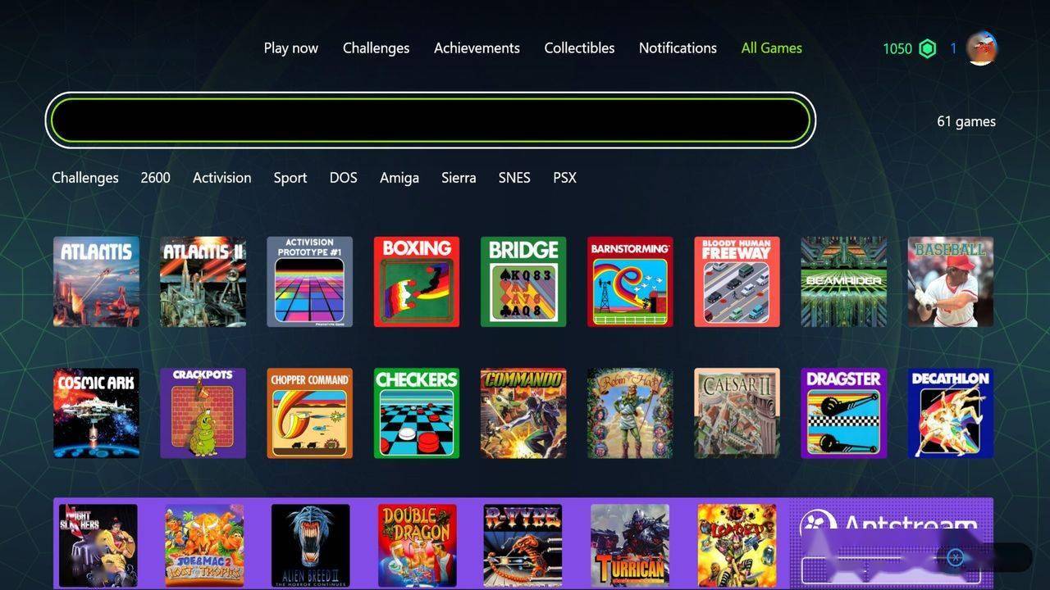Viewport: 1050px width, 590px height.
Task: Click the green gem currency icon
Action: coord(927,48)
